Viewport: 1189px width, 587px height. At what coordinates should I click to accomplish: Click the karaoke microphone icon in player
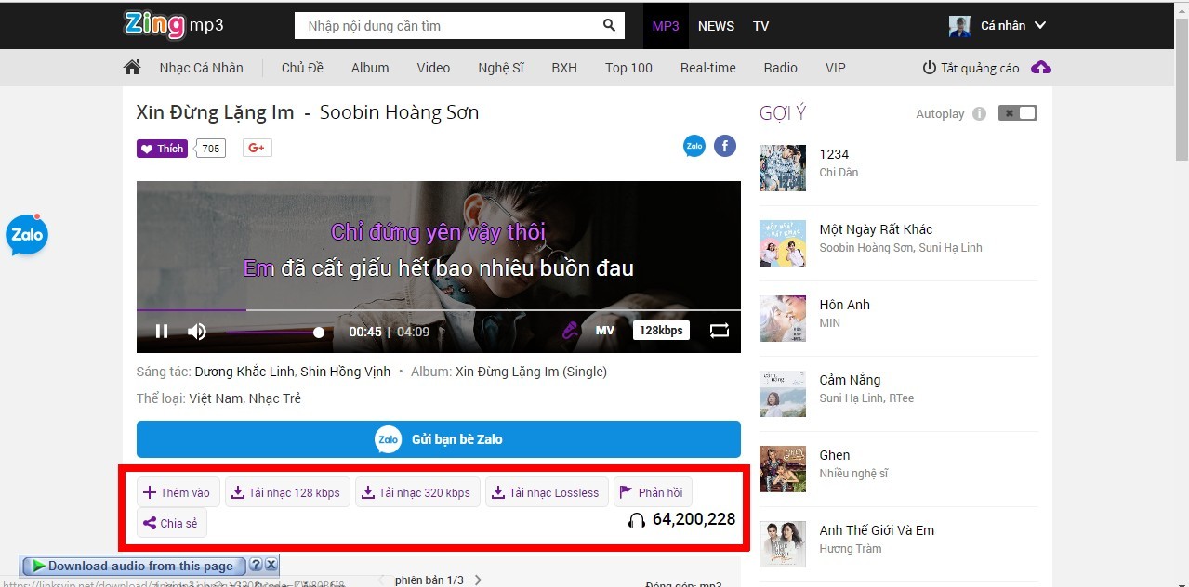[x=570, y=331]
